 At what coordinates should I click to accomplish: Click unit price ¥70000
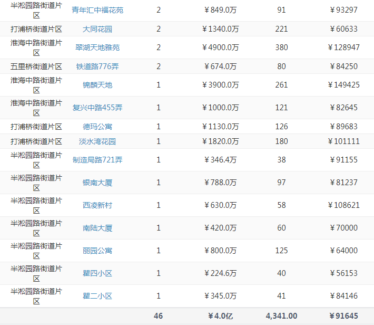pyautogui.click(x=343, y=228)
